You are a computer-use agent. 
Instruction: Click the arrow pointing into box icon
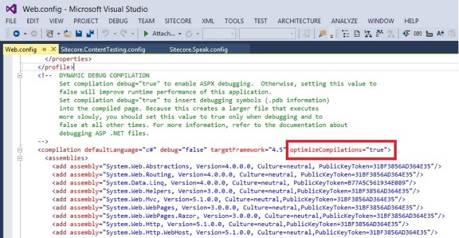pyautogui.click(x=429, y=34)
